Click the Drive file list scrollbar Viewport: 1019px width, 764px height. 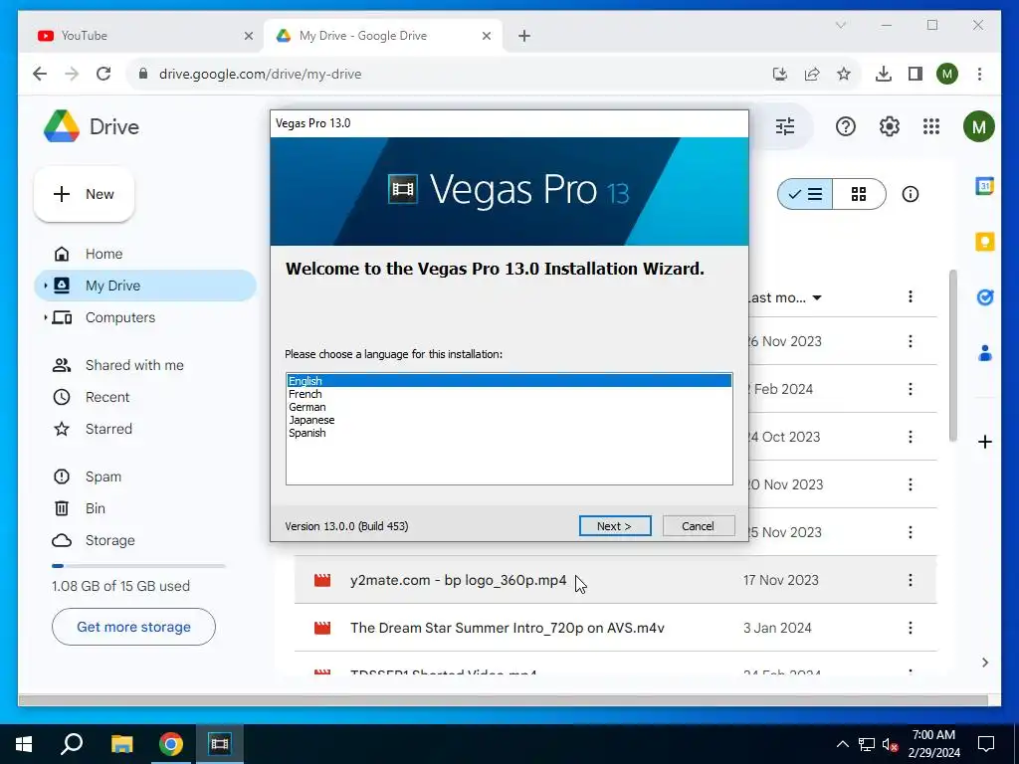[952, 356]
